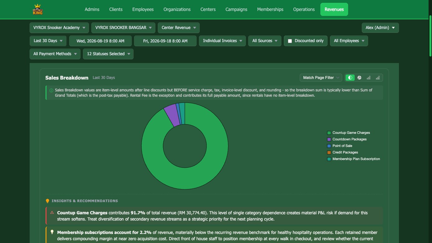Click the green Countup Game Charges legend swatch
This screenshot has width=432, height=243.
(x=329, y=133)
